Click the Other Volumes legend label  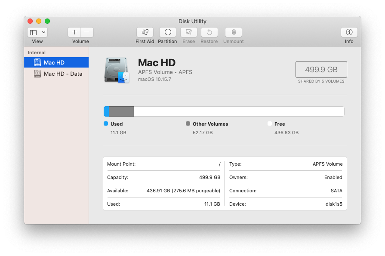coord(210,124)
